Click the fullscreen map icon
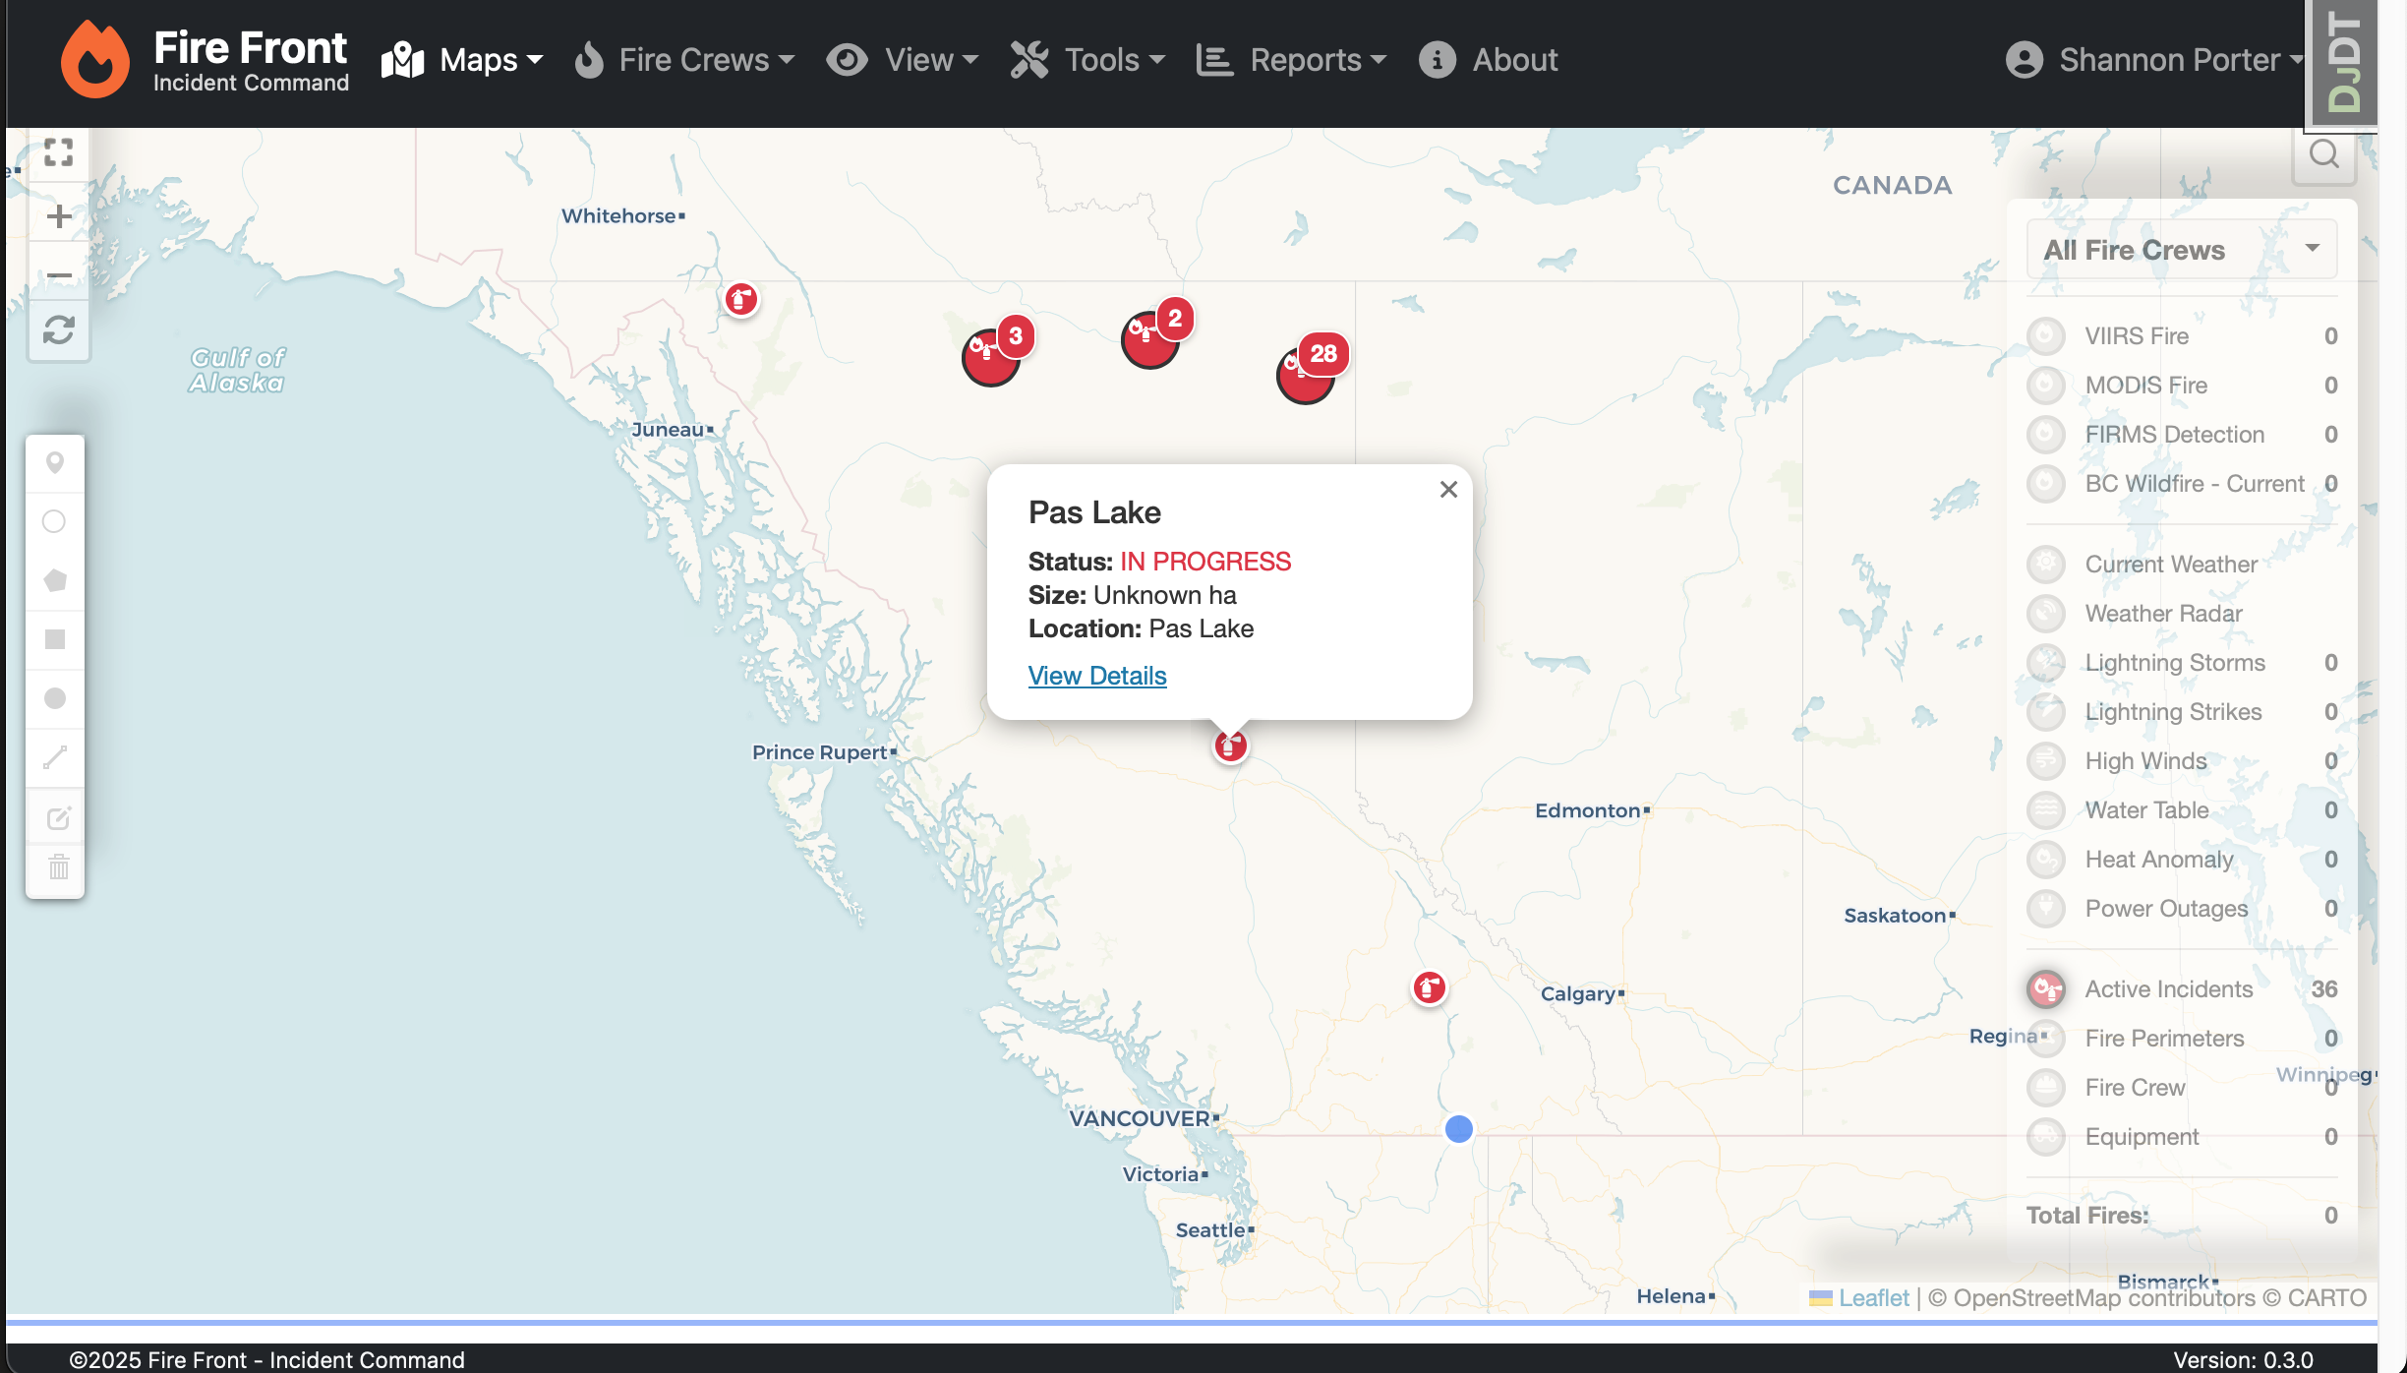 click(58, 152)
